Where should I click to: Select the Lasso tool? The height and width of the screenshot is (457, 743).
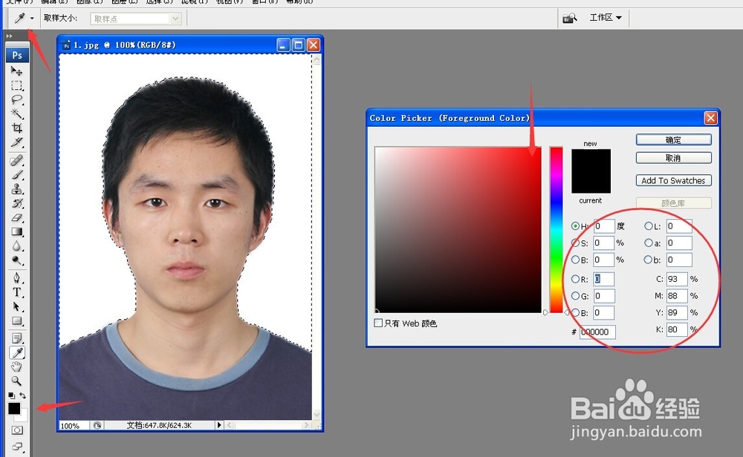16,100
